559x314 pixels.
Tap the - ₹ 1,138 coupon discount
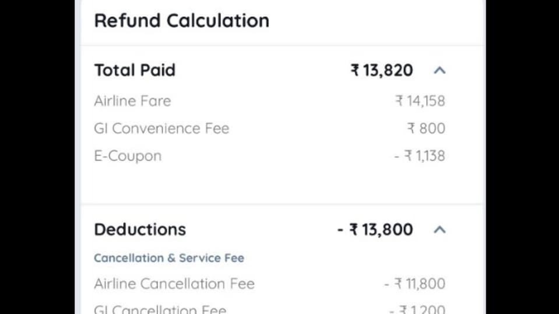coord(420,156)
